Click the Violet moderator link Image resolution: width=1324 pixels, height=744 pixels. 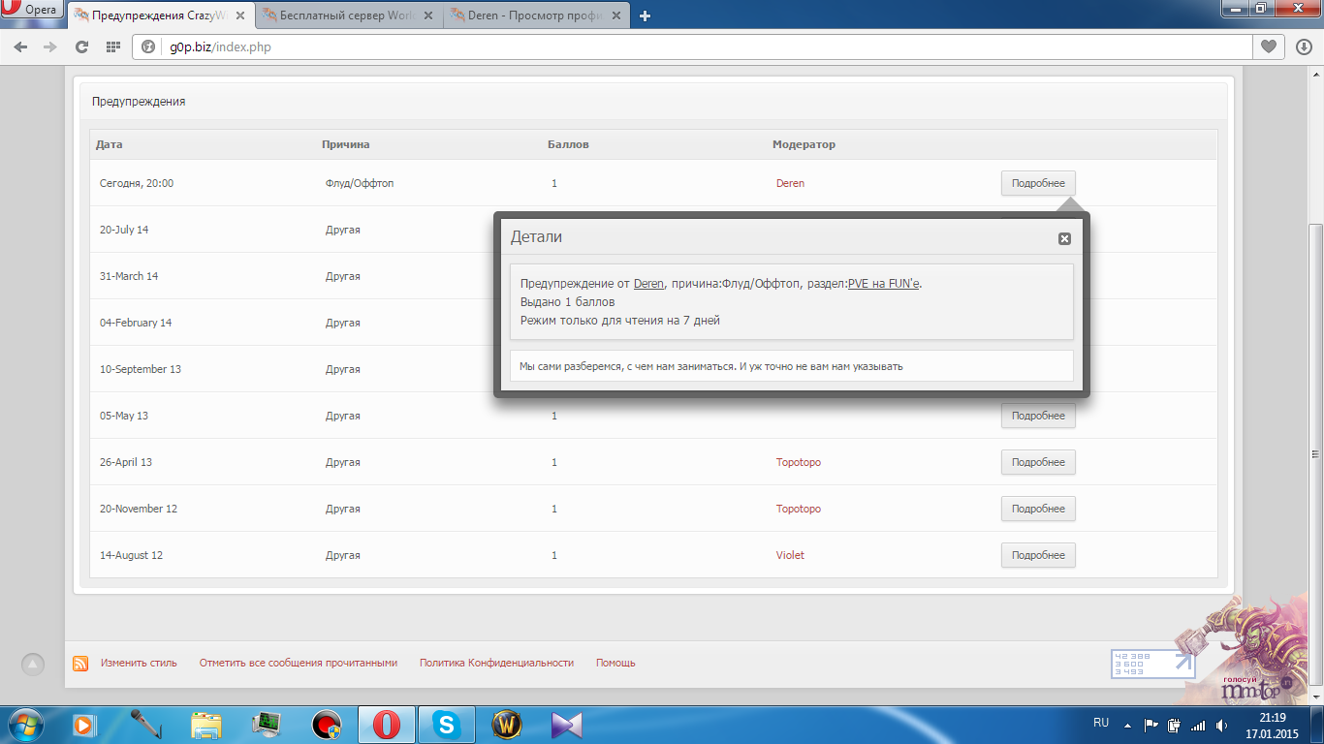(790, 555)
